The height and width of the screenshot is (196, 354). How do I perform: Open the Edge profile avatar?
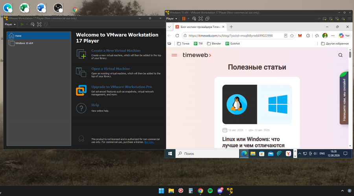(x=325, y=36)
